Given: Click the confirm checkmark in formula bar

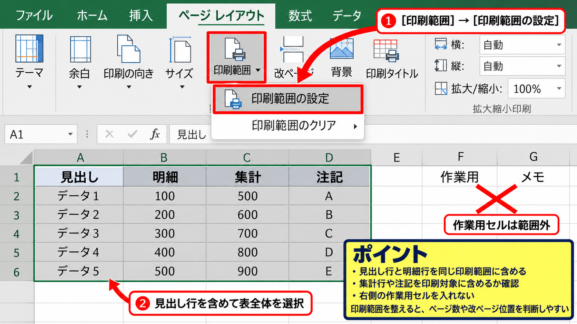Looking at the screenshot, I should point(132,134).
